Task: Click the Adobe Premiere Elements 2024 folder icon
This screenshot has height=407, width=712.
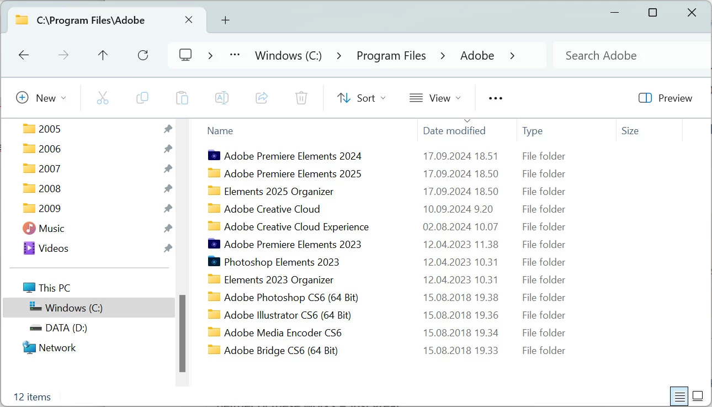Action: pyautogui.click(x=214, y=155)
